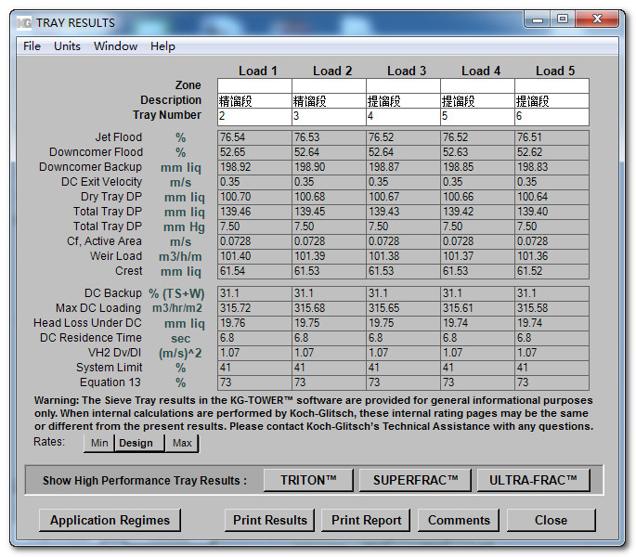
Task: Click the Load 1 Zone field
Action: pos(254,86)
